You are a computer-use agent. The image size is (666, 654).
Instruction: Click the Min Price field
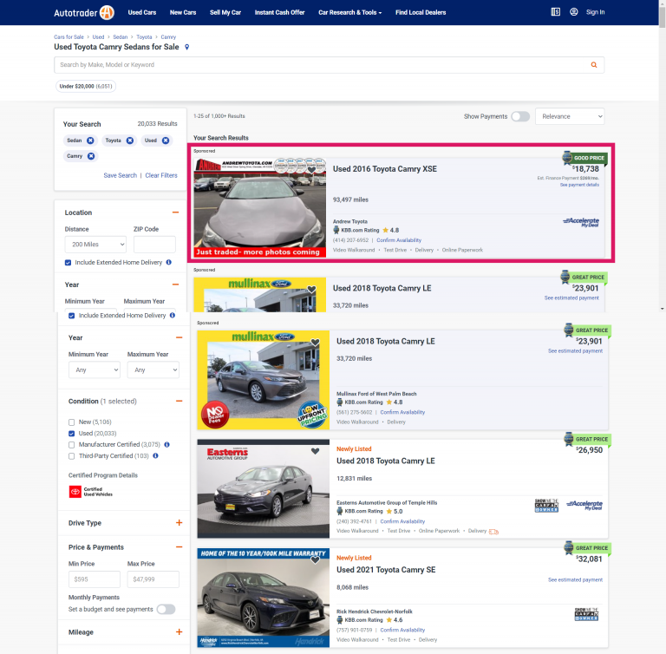click(x=95, y=579)
